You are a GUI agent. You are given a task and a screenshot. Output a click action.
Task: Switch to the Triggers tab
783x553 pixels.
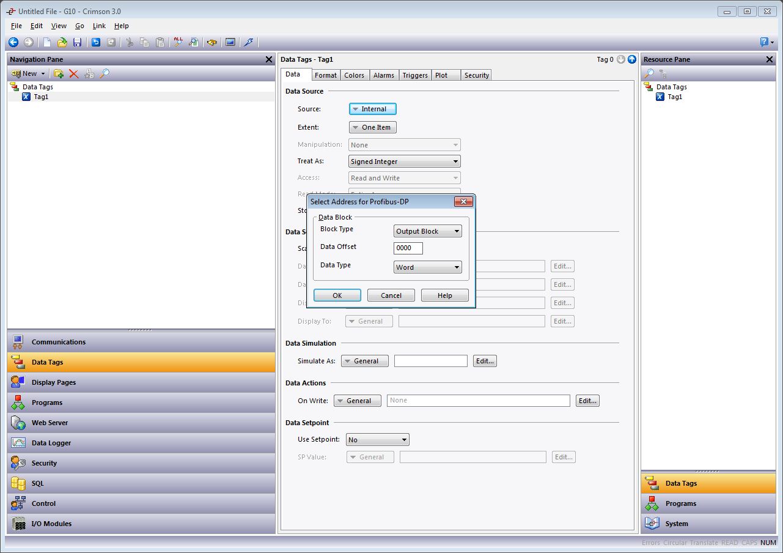pos(415,75)
